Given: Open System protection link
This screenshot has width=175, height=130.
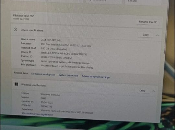Looking at the screenshot, I should [68, 75].
